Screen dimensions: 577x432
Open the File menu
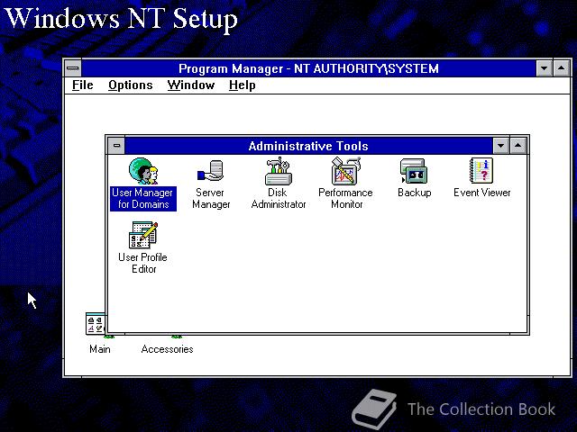point(82,85)
